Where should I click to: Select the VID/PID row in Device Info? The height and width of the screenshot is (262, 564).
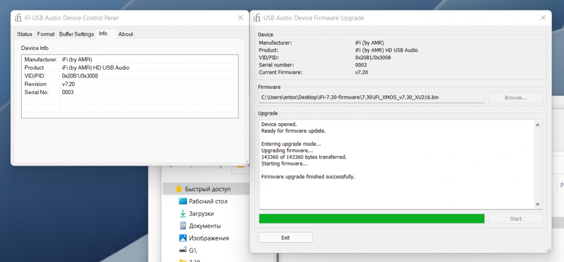point(130,76)
